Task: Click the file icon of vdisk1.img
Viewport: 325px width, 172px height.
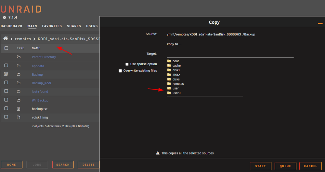Action: [x=19, y=117]
